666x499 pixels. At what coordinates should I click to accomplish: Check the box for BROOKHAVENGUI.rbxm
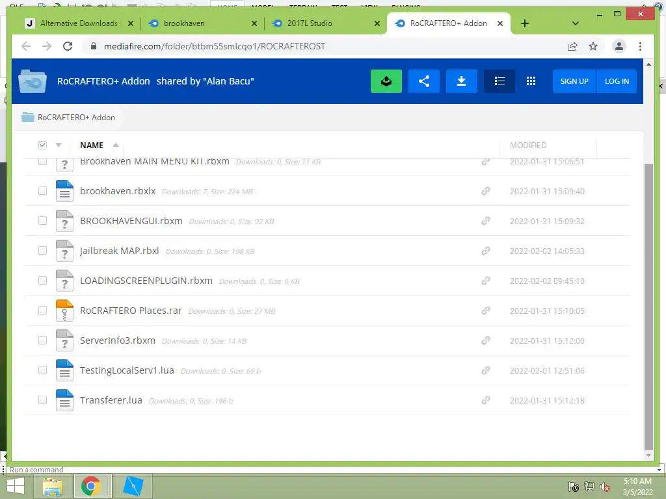tap(42, 221)
